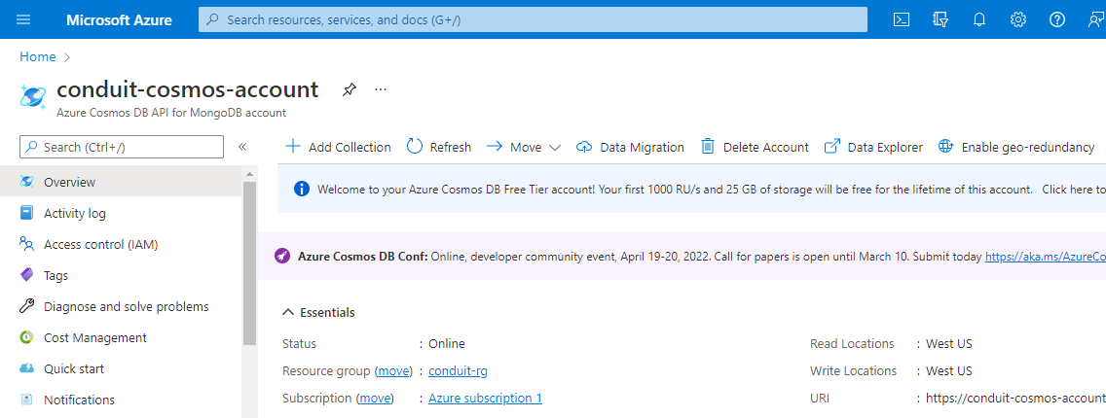Click the Data Migration label
Image resolution: width=1106 pixels, height=418 pixels.
pyautogui.click(x=642, y=147)
